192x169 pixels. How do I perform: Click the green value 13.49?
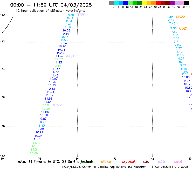36,146
